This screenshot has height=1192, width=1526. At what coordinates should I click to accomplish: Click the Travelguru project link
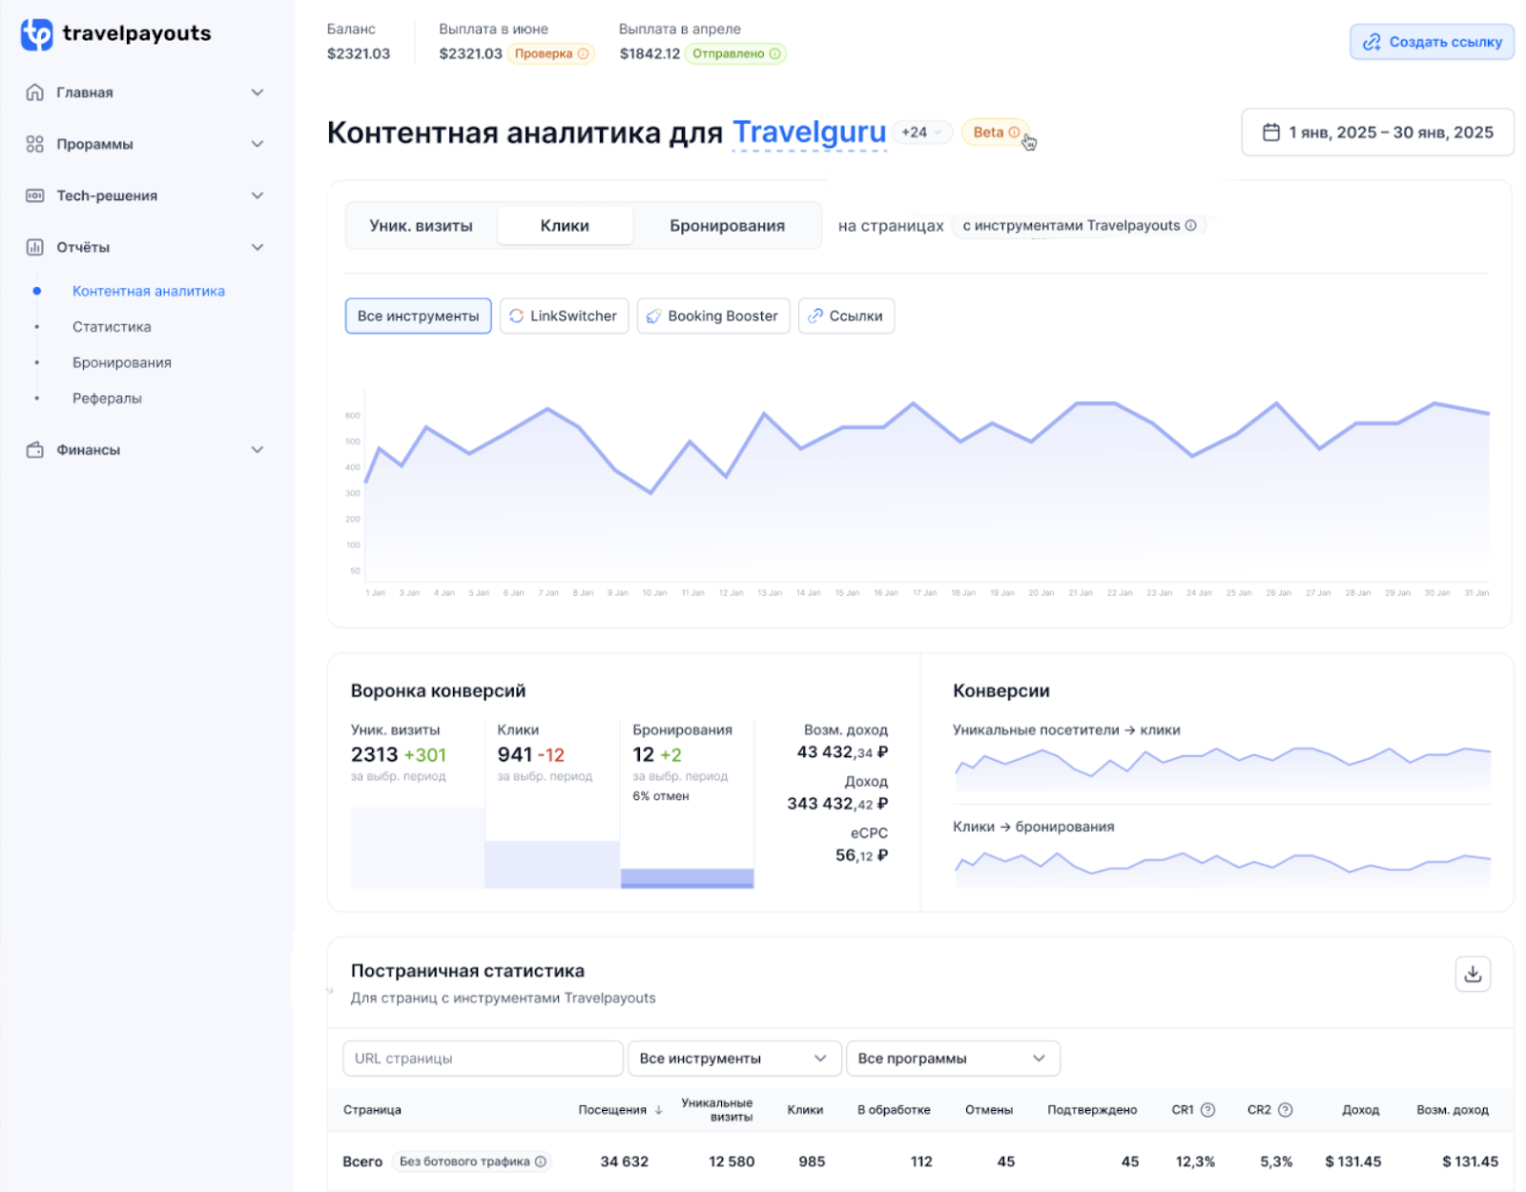coord(809,133)
